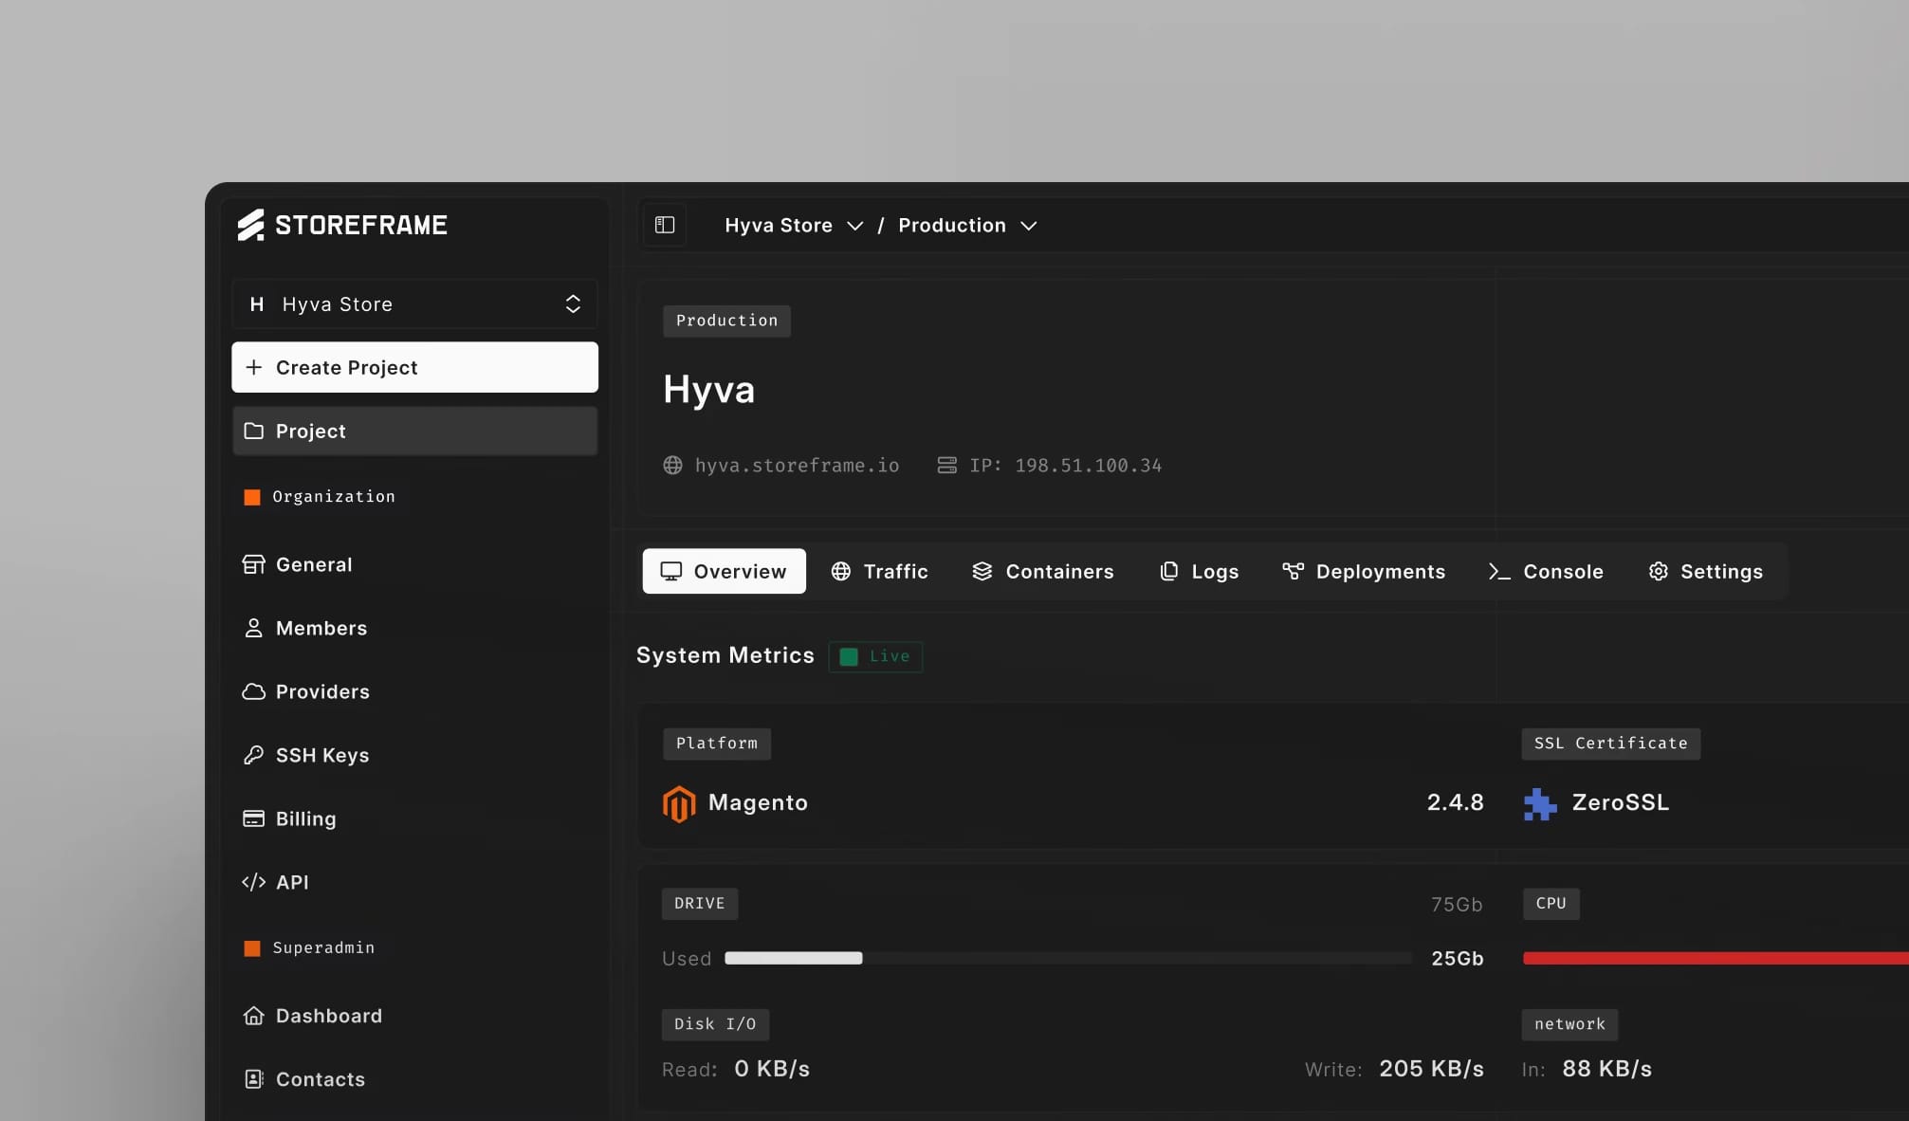
Task: Click the globe icon next to hyva.storeframe.io
Action: [x=672, y=465]
